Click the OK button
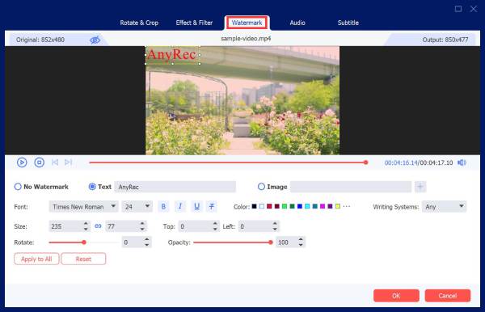 tap(396, 296)
